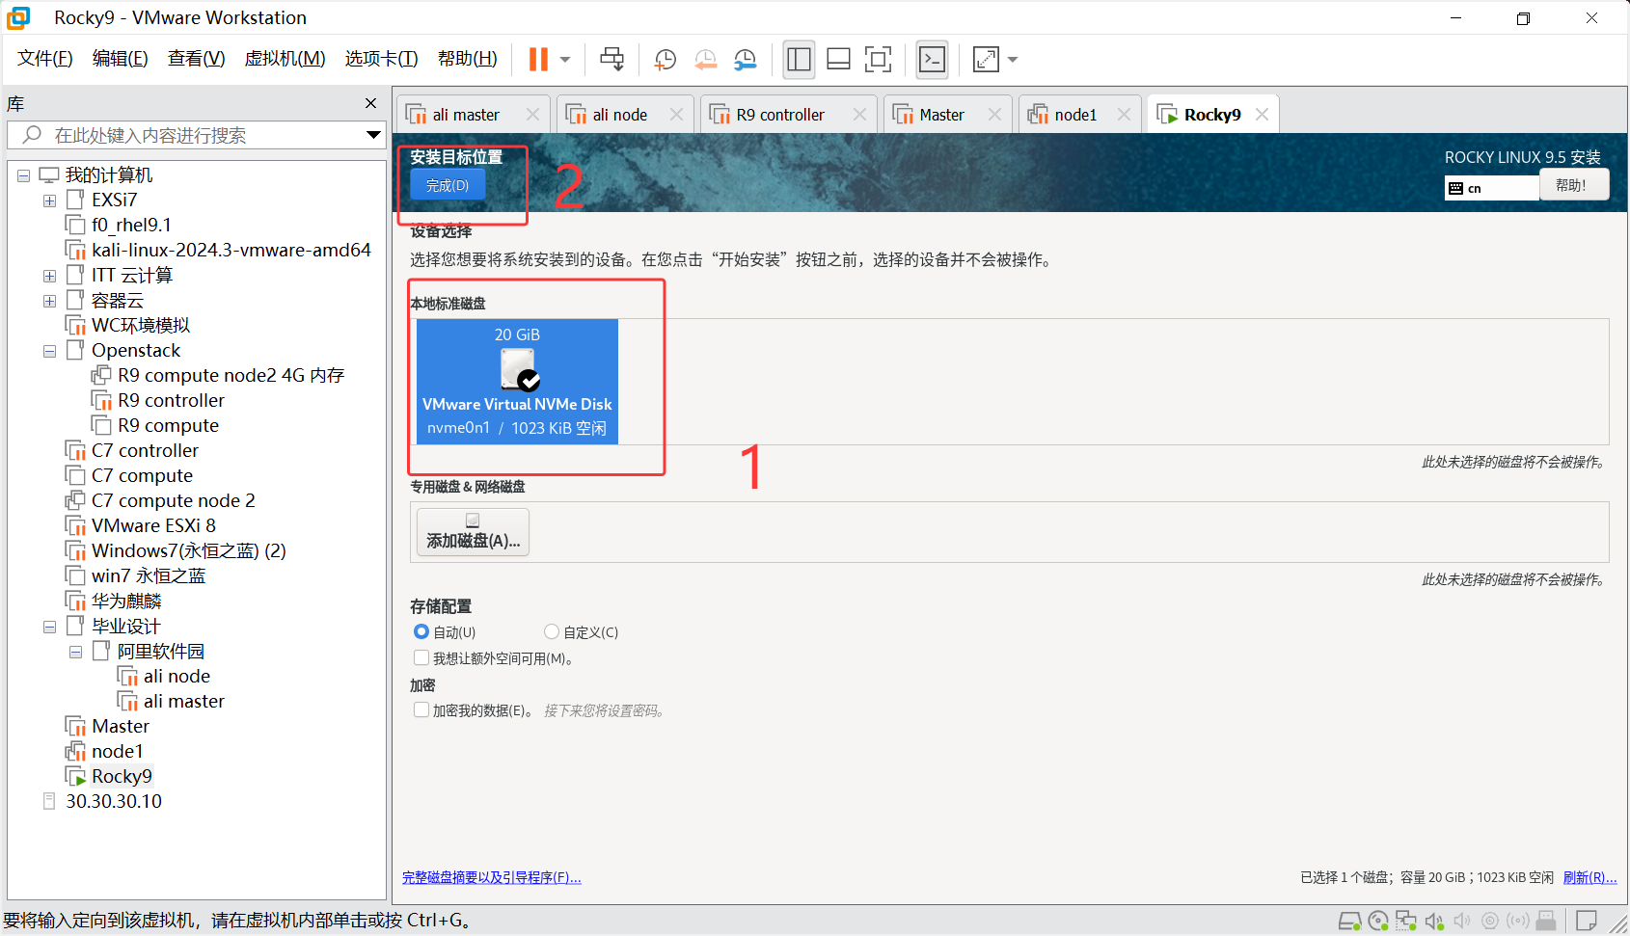Check 我想让额外空间可用(M) checkbox
Screen dimensions: 1630x936
tap(421, 657)
